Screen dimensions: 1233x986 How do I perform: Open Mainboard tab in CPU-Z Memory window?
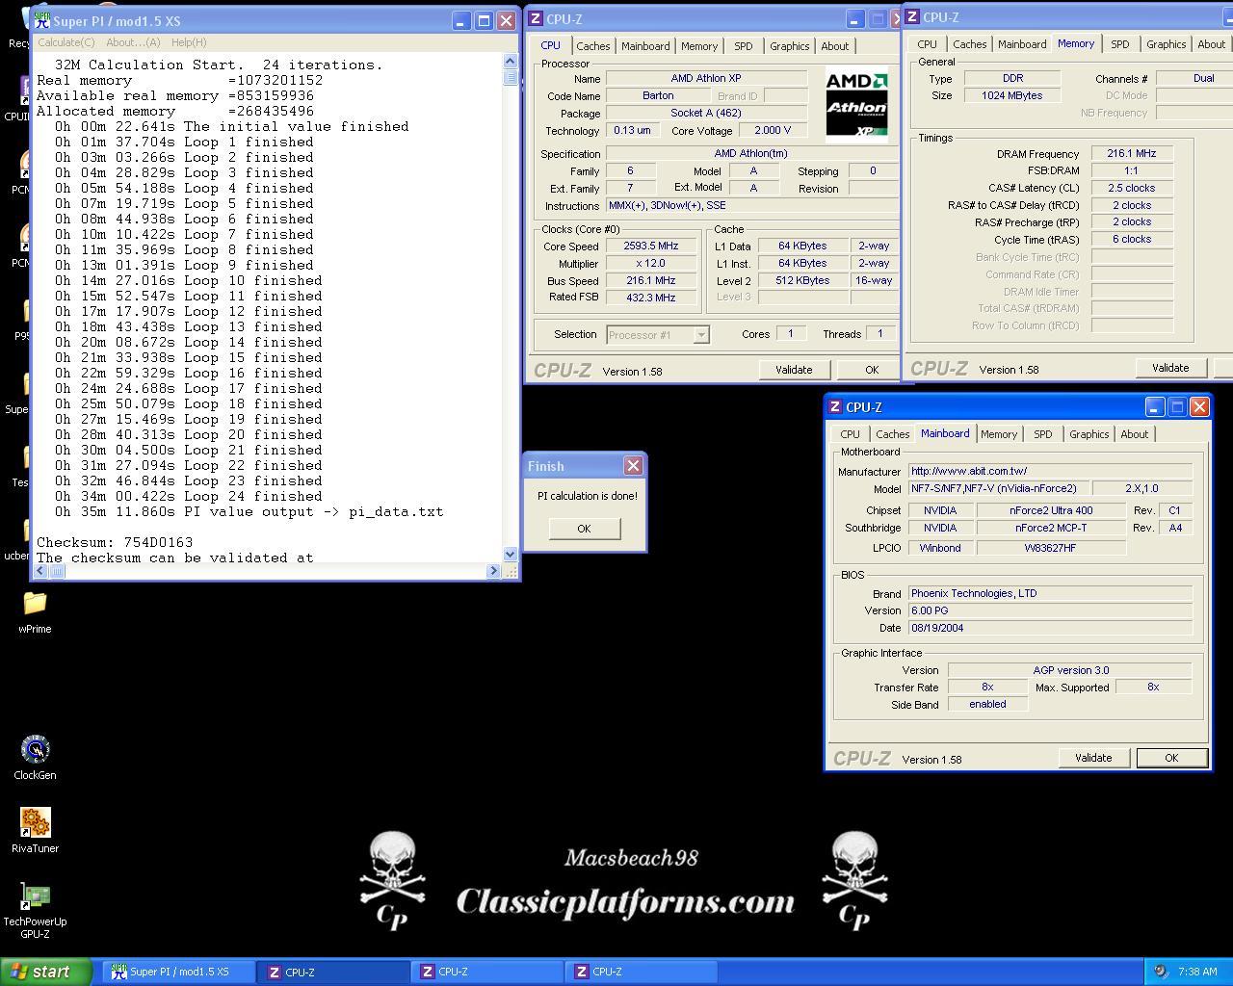point(1022,44)
